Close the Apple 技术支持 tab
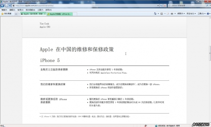The image size is (211, 127). pos(45,14)
